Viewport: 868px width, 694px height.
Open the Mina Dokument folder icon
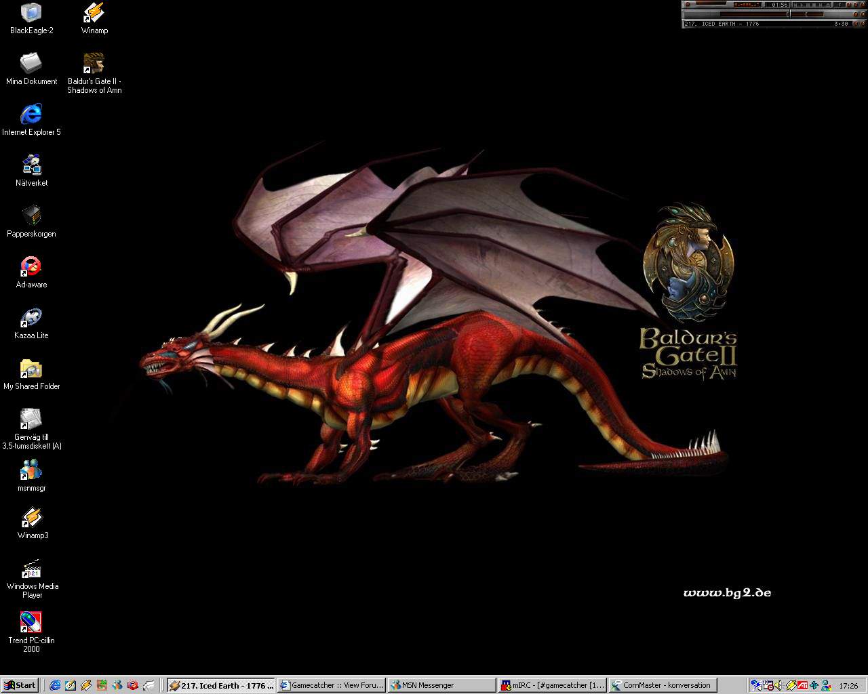[x=31, y=70]
